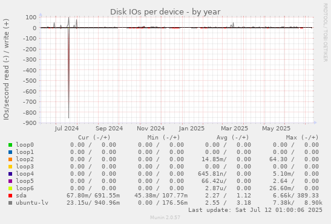Screen dimensions: 331x224
Task: Click the 'Munin 2.0.57' version text
Action: tap(165, 217)
